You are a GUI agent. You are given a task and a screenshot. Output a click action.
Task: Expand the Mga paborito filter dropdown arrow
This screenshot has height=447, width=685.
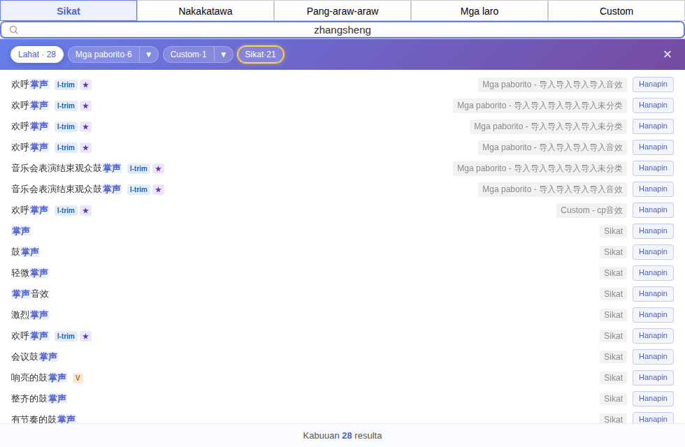point(149,54)
